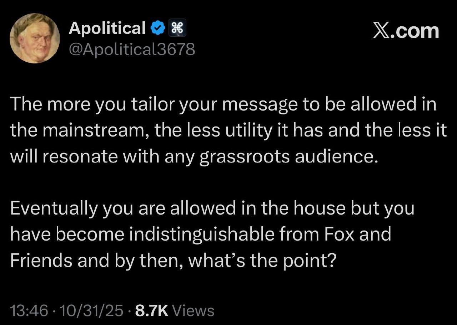Click the Views label
This screenshot has width=457, height=325.
point(193,311)
